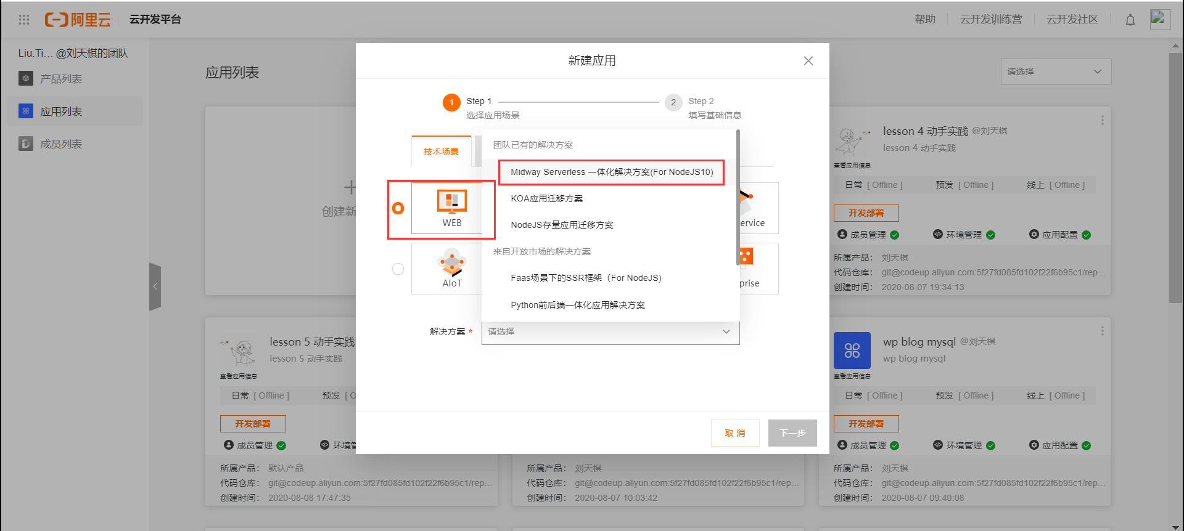
Task: Click the Step 1 circle indicator
Action: pyautogui.click(x=451, y=102)
